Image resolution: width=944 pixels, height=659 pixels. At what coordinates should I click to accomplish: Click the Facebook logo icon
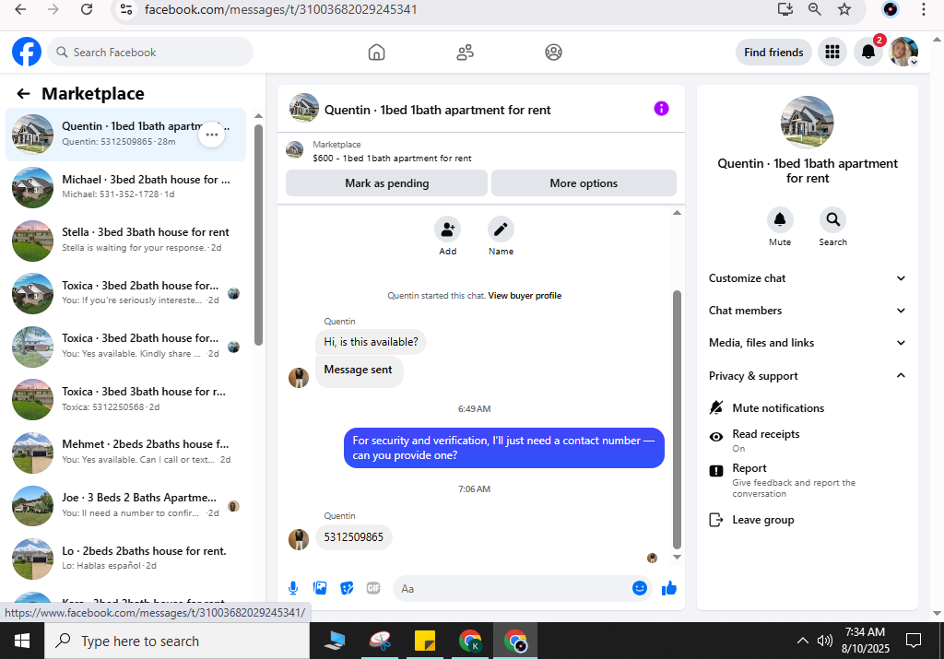point(27,52)
